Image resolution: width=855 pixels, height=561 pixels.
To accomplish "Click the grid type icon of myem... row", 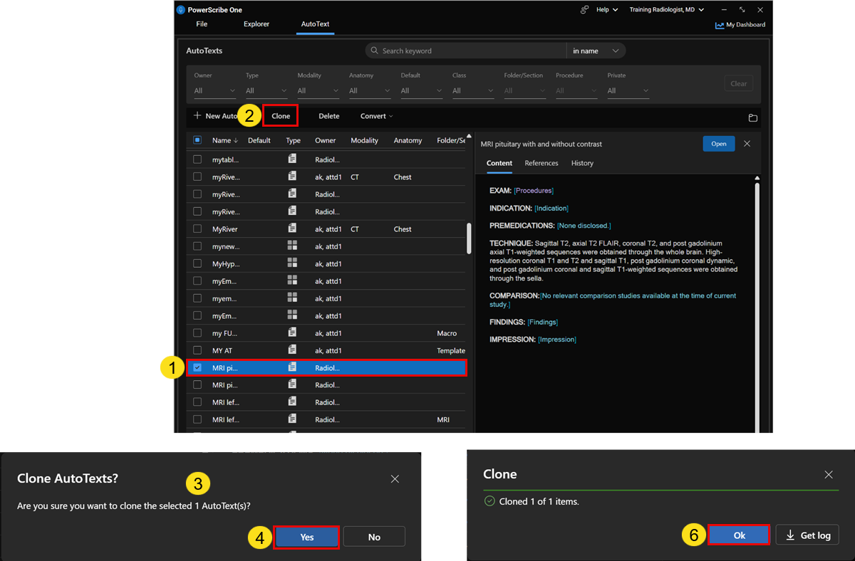I will coord(292,298).
